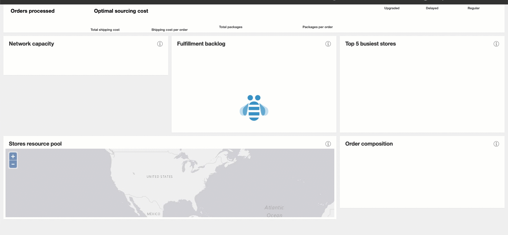Open the Network capacity info icon
This screenshot has height=235, width=508.
(160, 44)
